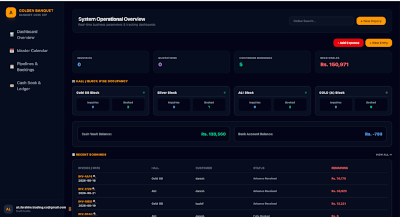The width and height of the screenshot is (400, 217).
Task: Click the Bank Account Balance Rs. -750 value
Action: click(x=374, y=134)
